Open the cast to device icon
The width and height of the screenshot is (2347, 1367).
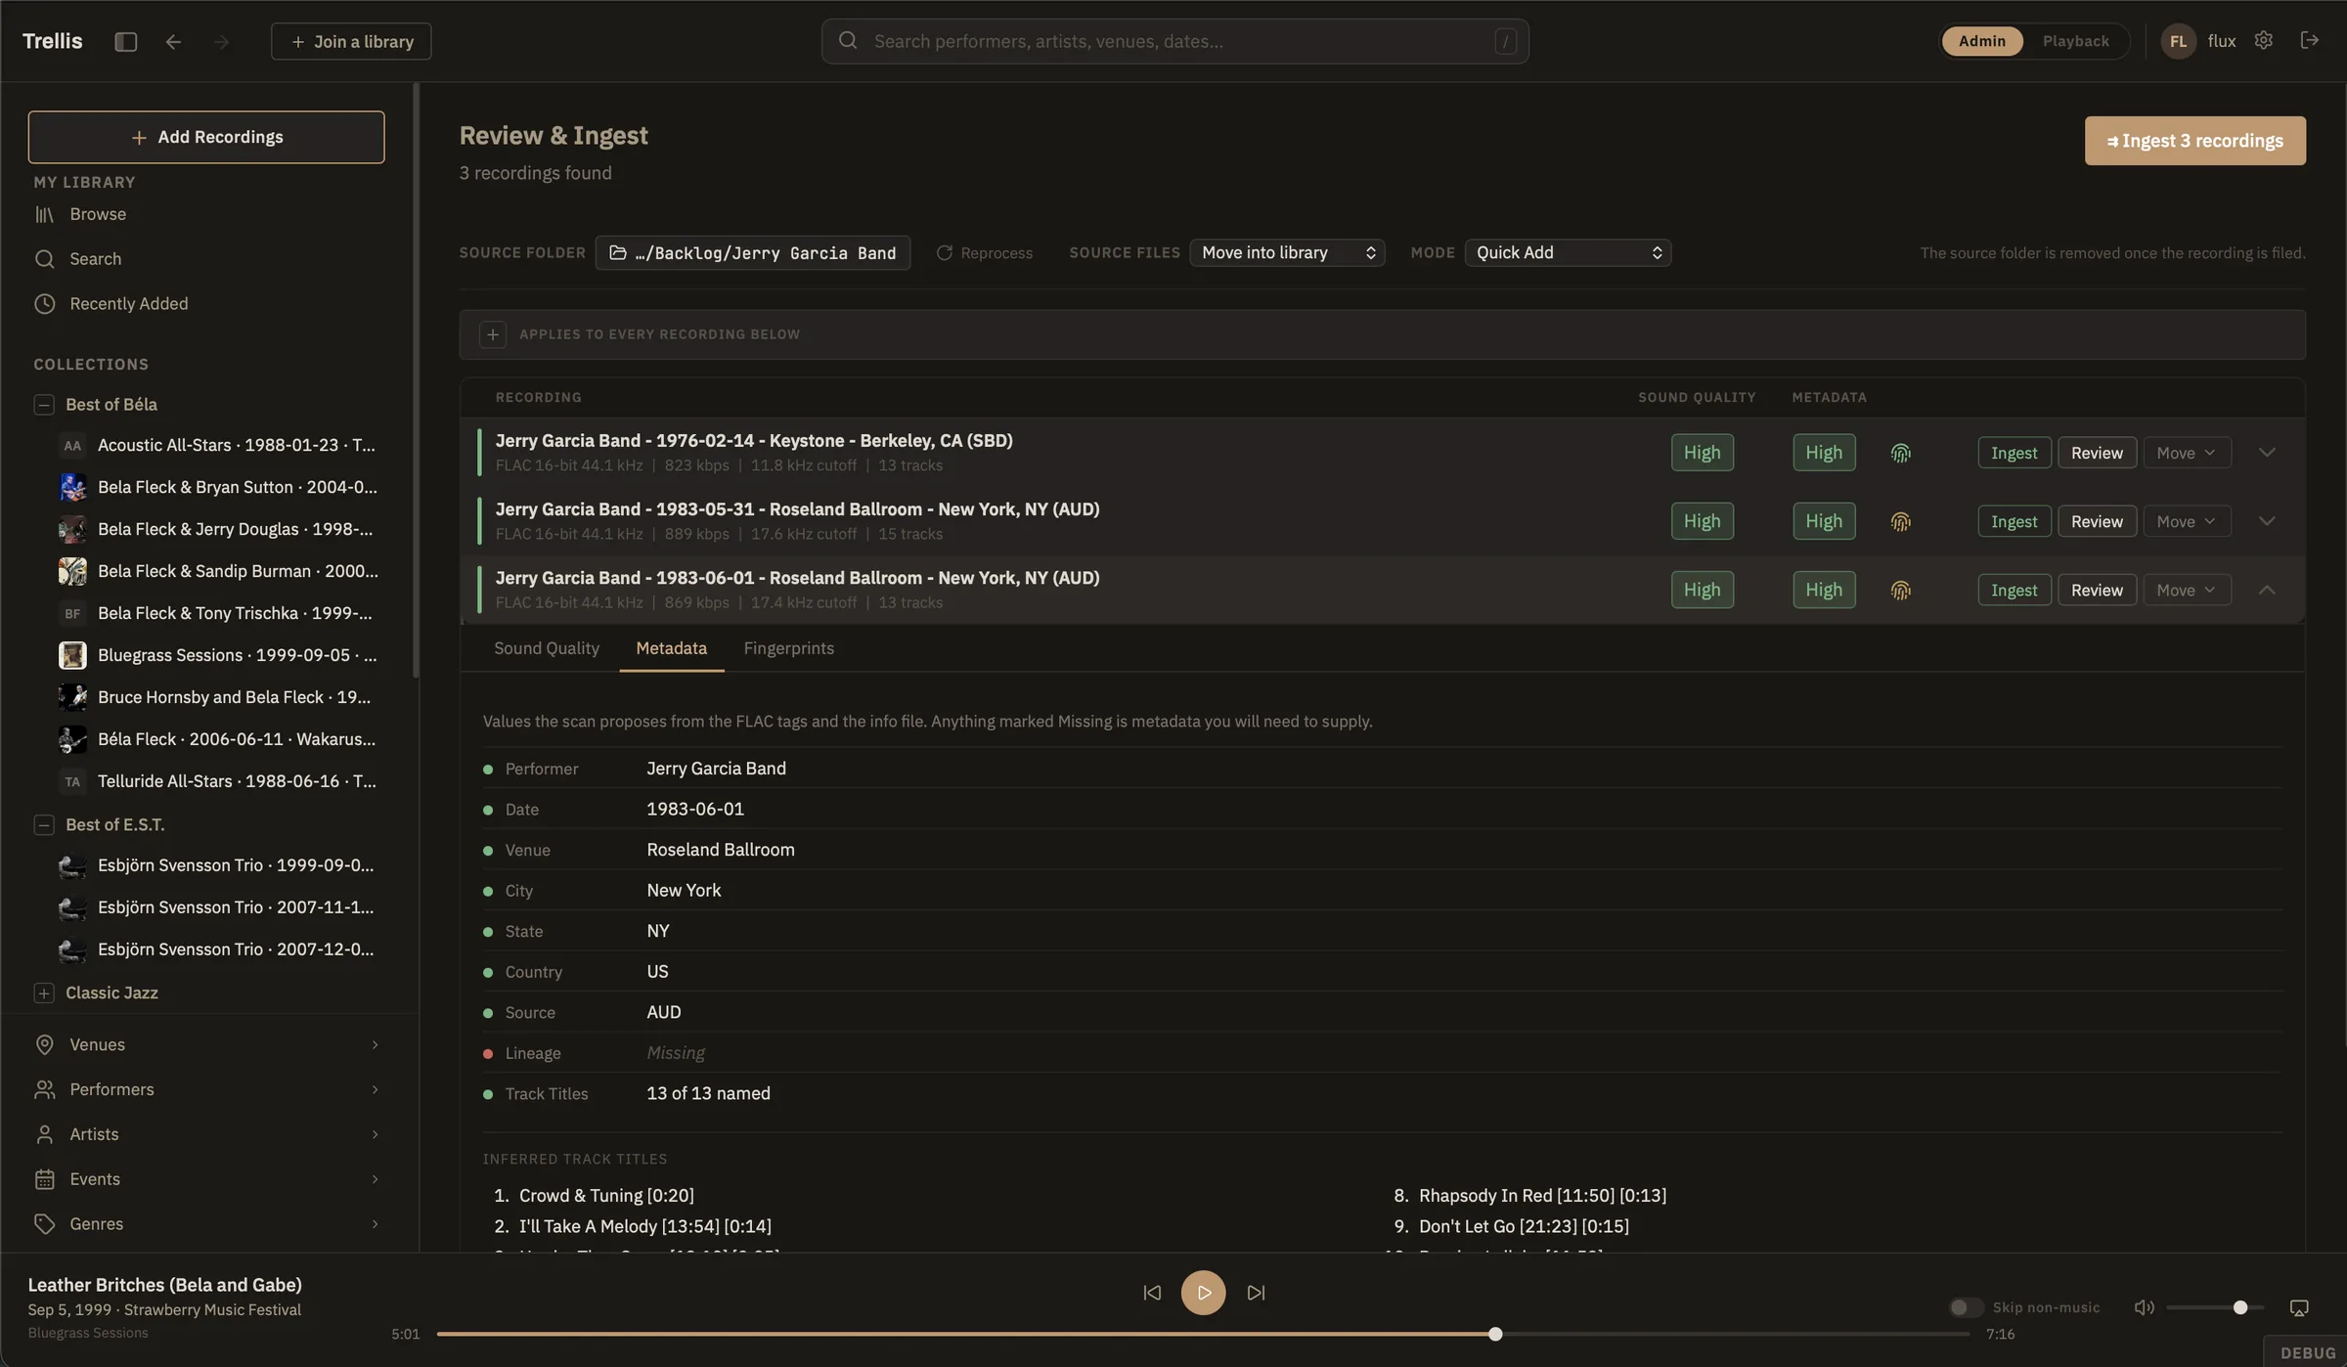coord(2299,1307)
